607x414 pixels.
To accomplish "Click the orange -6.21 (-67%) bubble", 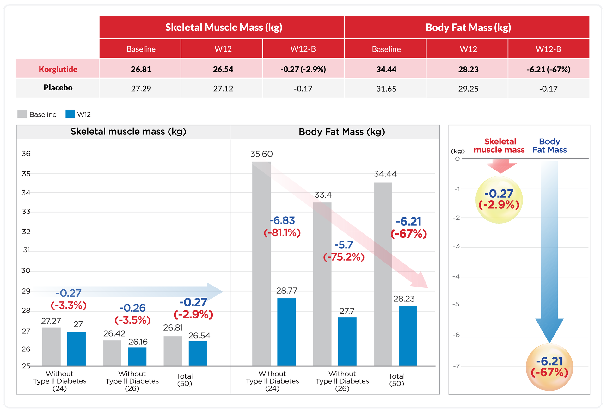I will tap(549, 367).
